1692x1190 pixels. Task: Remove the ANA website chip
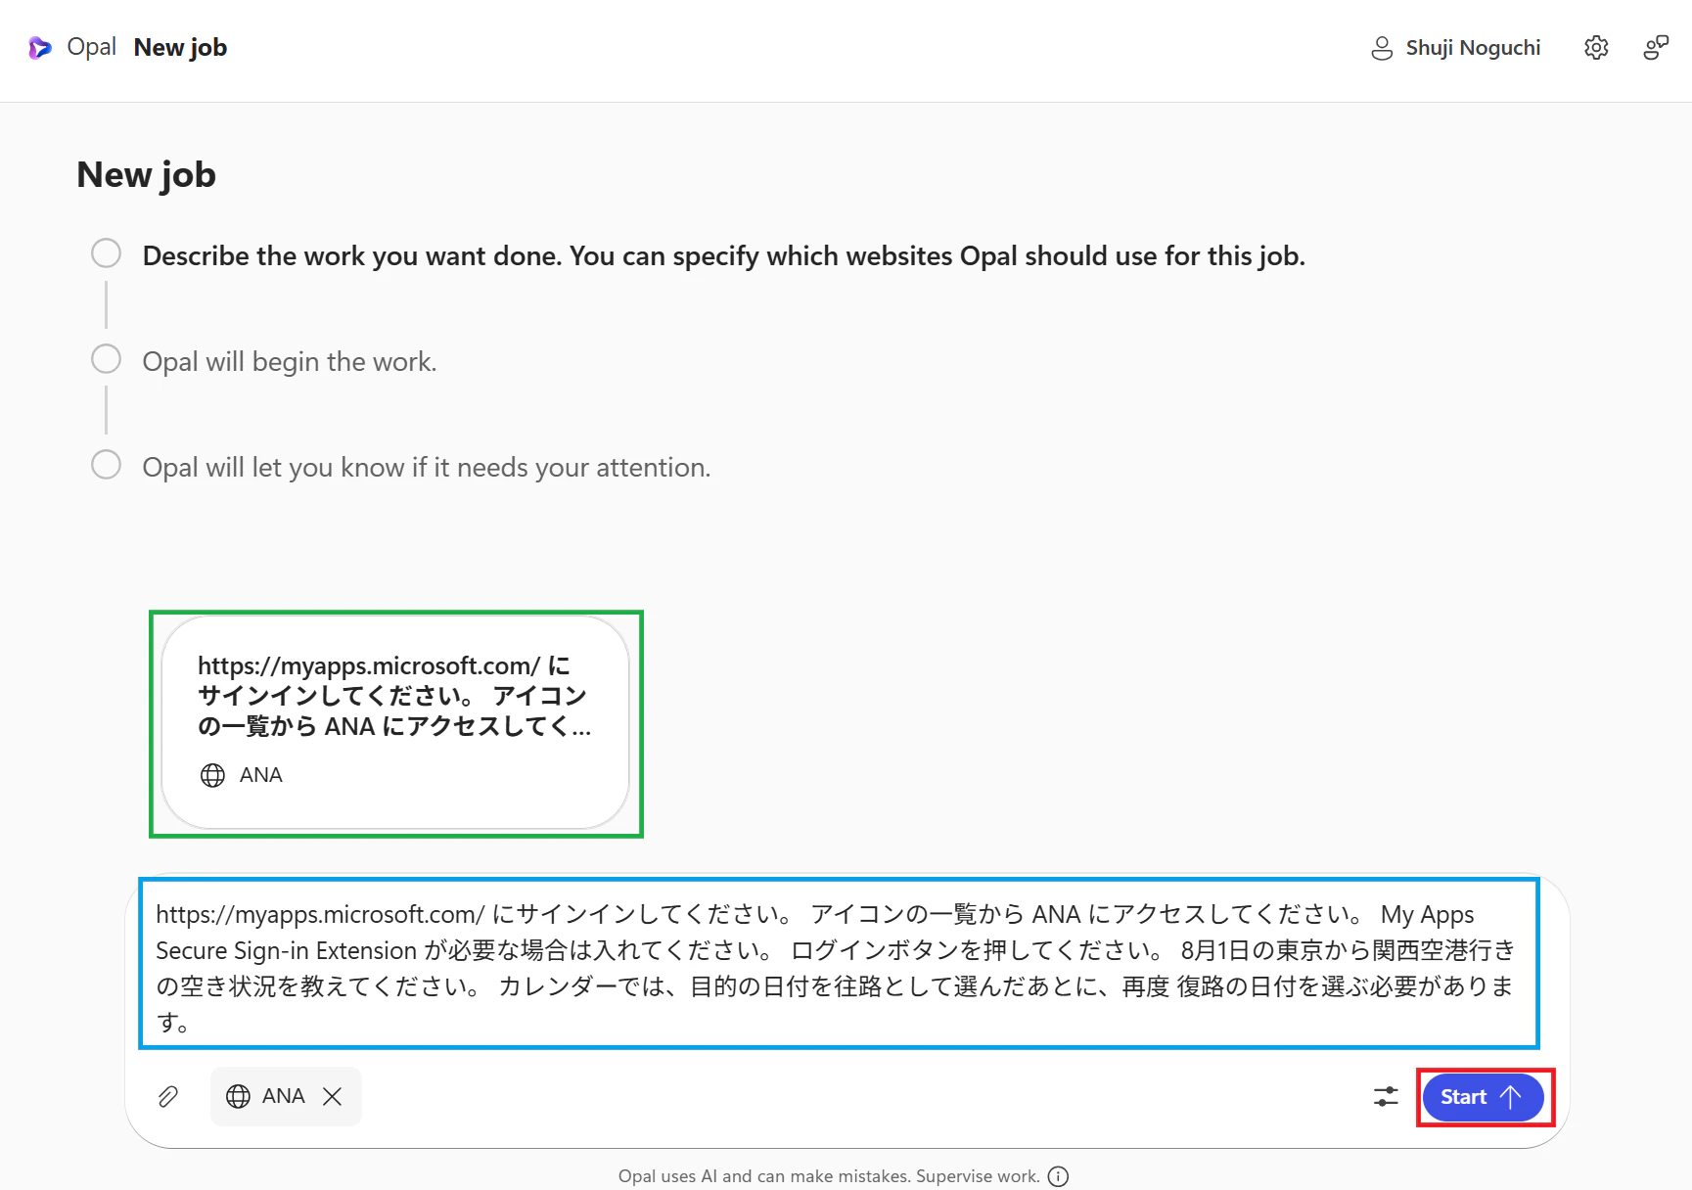[333, 1097]
